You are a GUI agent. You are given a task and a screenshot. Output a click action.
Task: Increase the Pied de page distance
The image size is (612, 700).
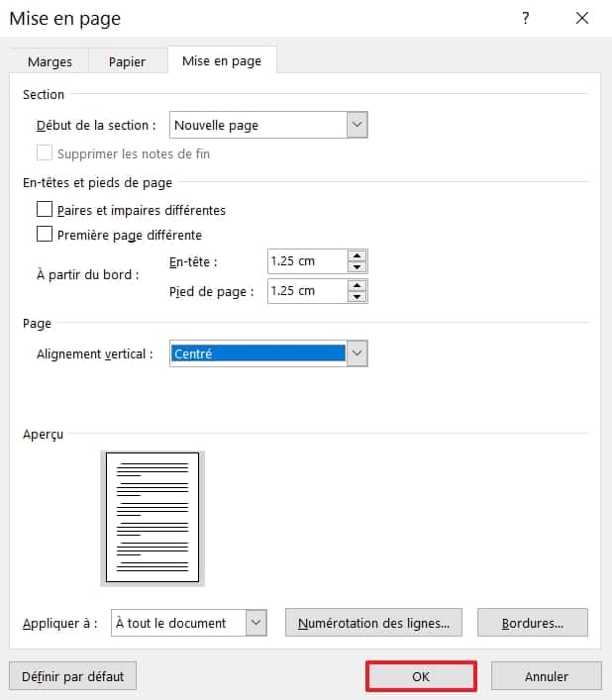tap(357, 285)
